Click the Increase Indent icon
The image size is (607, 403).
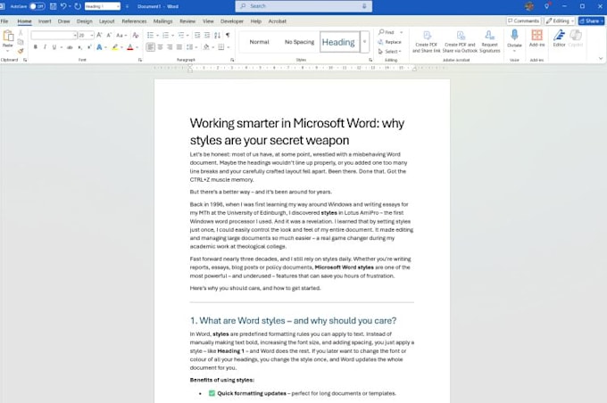207,35
